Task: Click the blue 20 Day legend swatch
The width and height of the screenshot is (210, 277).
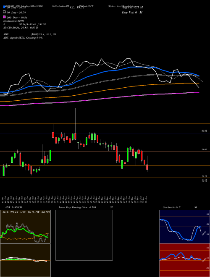Action: pyautogui.click(x=5, y=7)
